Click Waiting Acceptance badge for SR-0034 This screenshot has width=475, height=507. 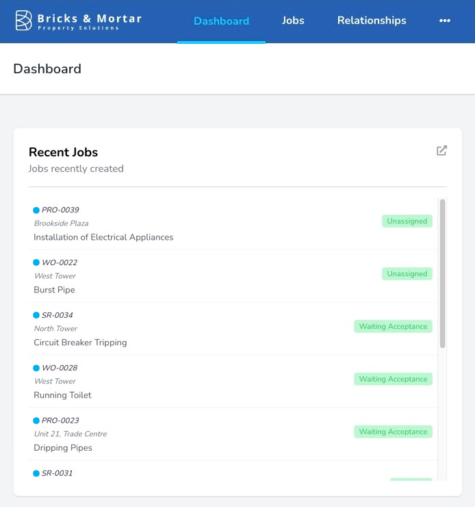point(393,326)
